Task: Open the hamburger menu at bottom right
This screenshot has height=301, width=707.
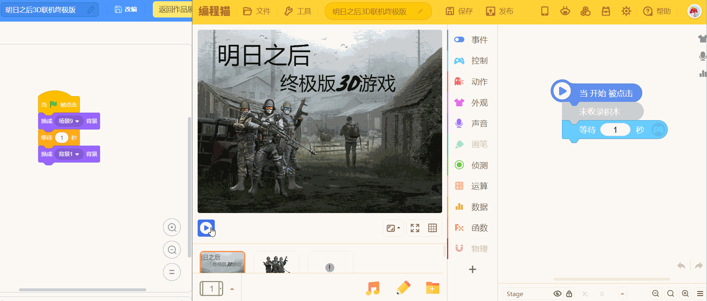Action: pyautogui.click(x=700, y=294)
